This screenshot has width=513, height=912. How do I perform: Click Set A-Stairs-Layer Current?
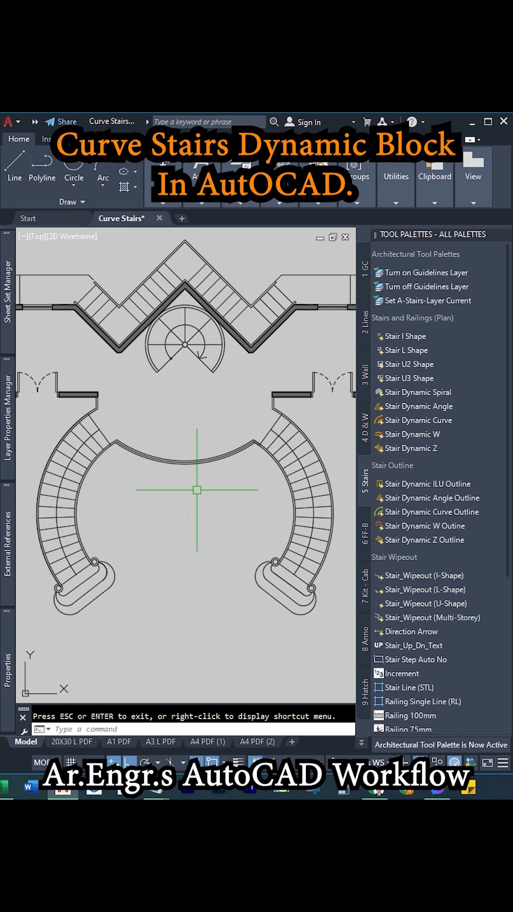pyautogui.click(x=423, y=301)
